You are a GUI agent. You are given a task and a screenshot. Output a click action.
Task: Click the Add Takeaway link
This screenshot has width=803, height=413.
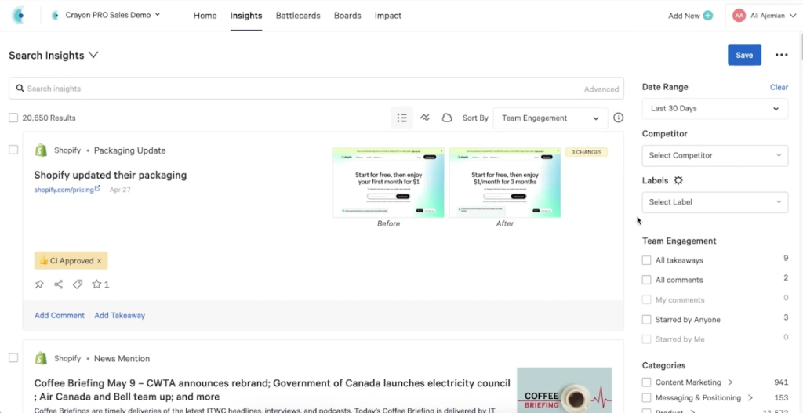pos(119,315)
